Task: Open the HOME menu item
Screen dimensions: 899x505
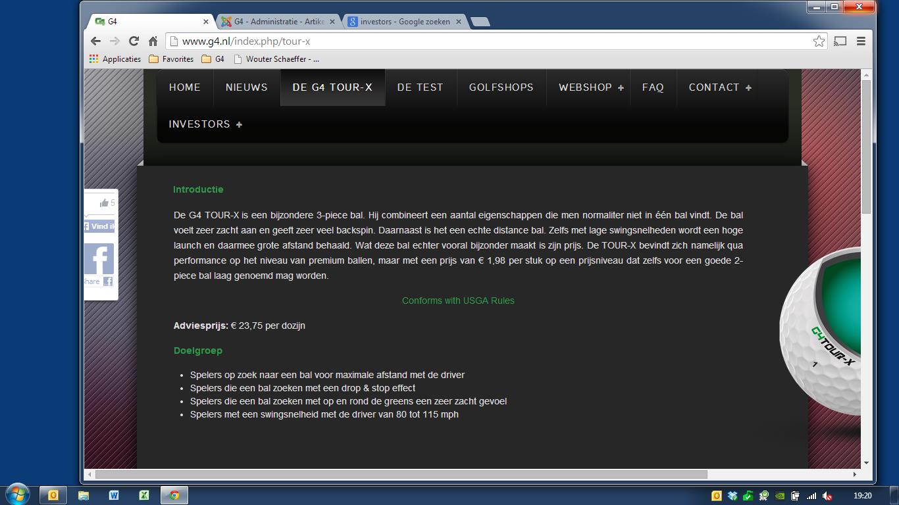Action: coord(185,87)
